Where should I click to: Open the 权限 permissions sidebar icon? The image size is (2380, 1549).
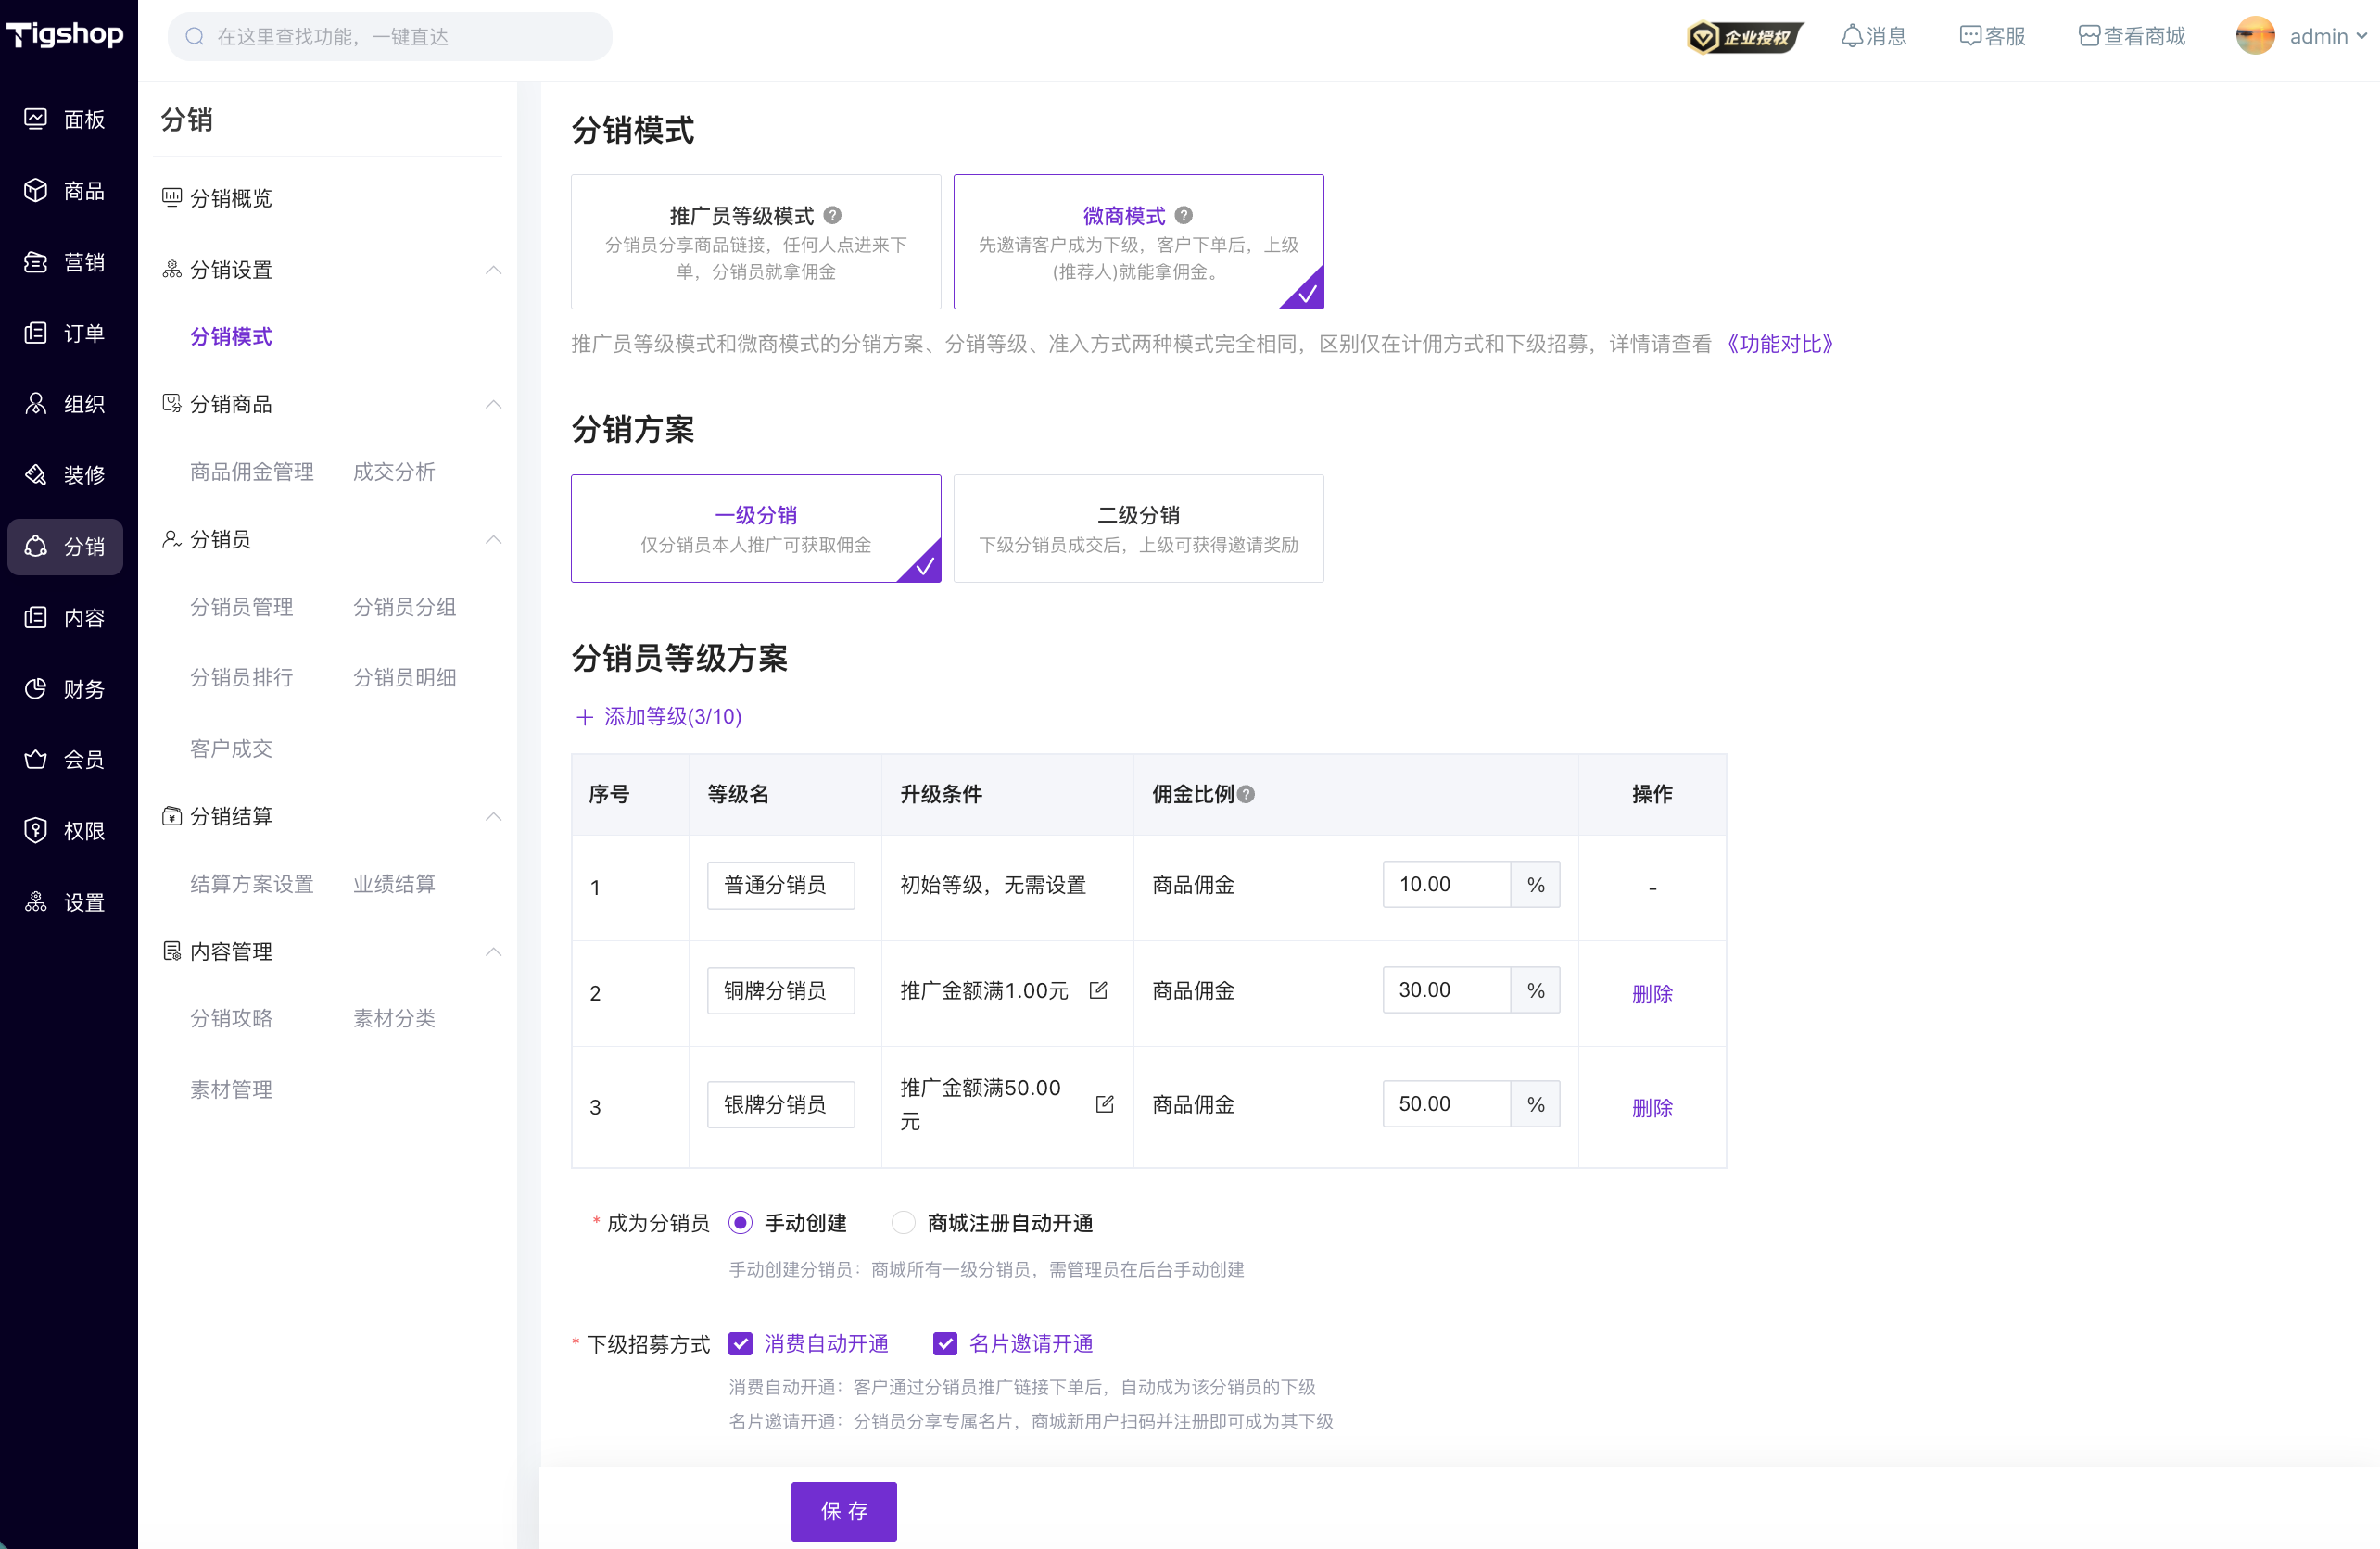point(36,830)
